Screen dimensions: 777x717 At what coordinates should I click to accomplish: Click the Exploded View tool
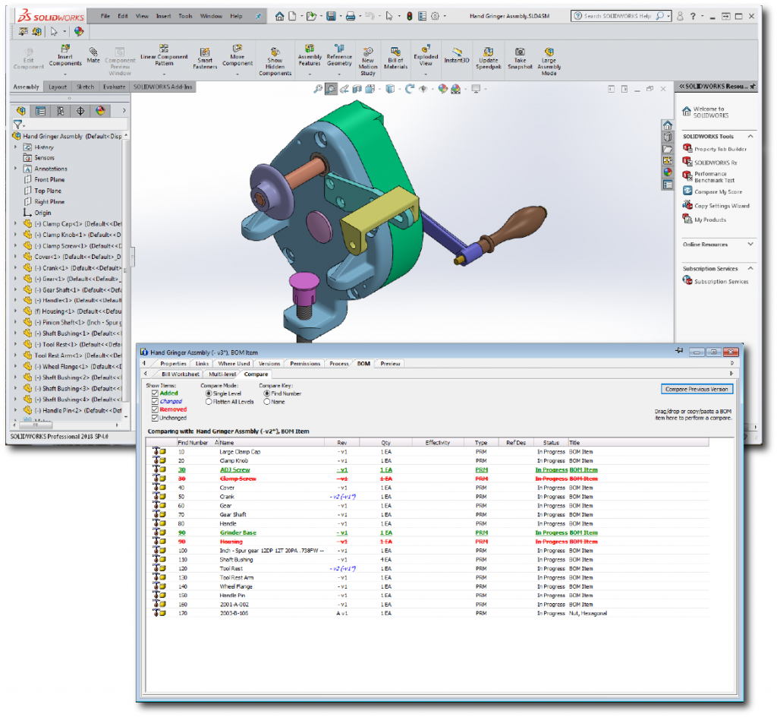point(426,55)
